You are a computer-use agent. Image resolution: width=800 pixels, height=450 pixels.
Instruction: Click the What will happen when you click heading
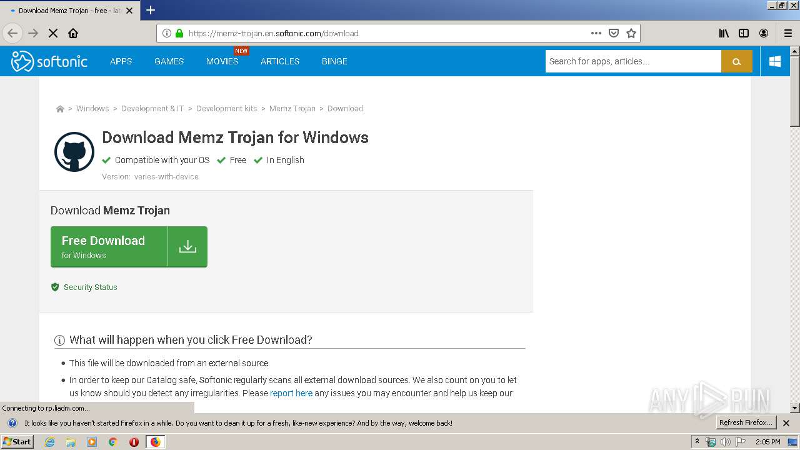pyautogui.click(x=191, y=340)
